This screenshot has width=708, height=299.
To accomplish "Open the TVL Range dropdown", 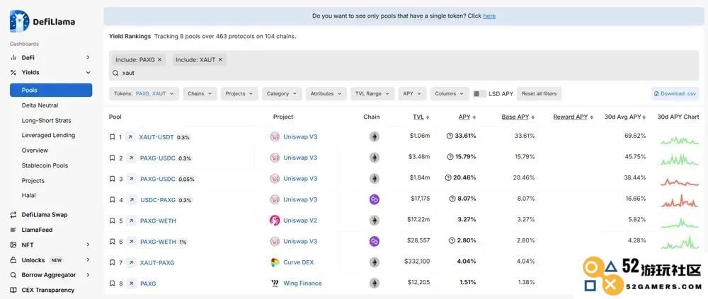I will (x=372, y=94).
